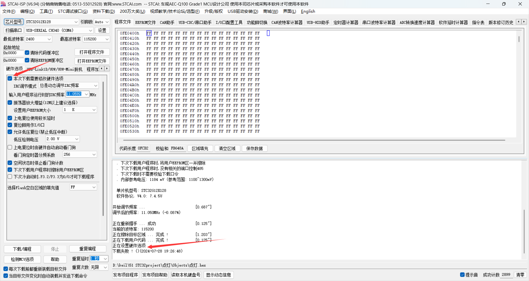529x281 pixels.
Task: Click the hardware options panel vertical scrollbar
Action: point(103,149)
